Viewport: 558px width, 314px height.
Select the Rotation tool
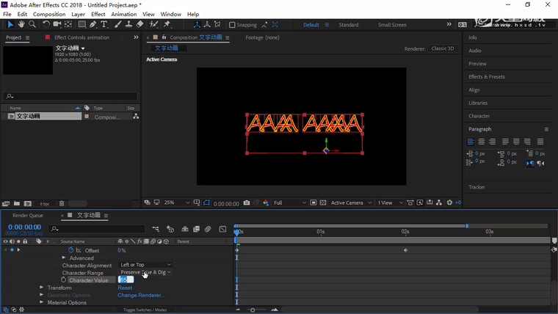[46, 24]
